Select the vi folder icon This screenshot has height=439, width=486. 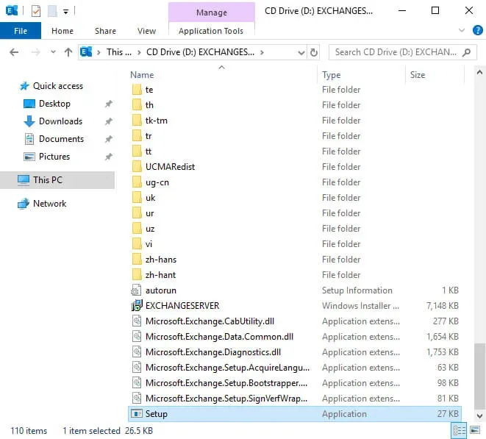click(x=137, y=244)
